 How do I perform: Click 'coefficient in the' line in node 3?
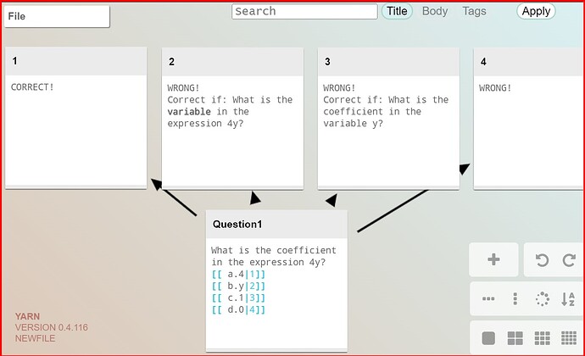tap(372, 112)
